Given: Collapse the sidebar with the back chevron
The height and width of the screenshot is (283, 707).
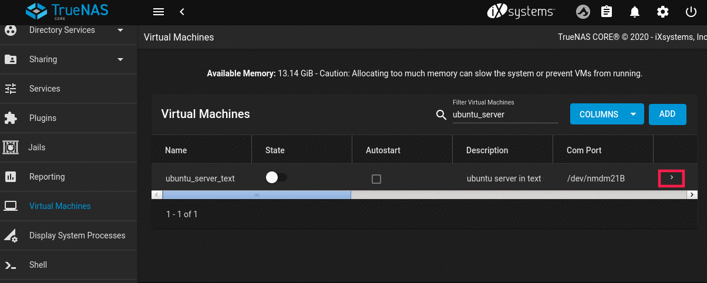Looking at the screenshot, I should point(182,12).
